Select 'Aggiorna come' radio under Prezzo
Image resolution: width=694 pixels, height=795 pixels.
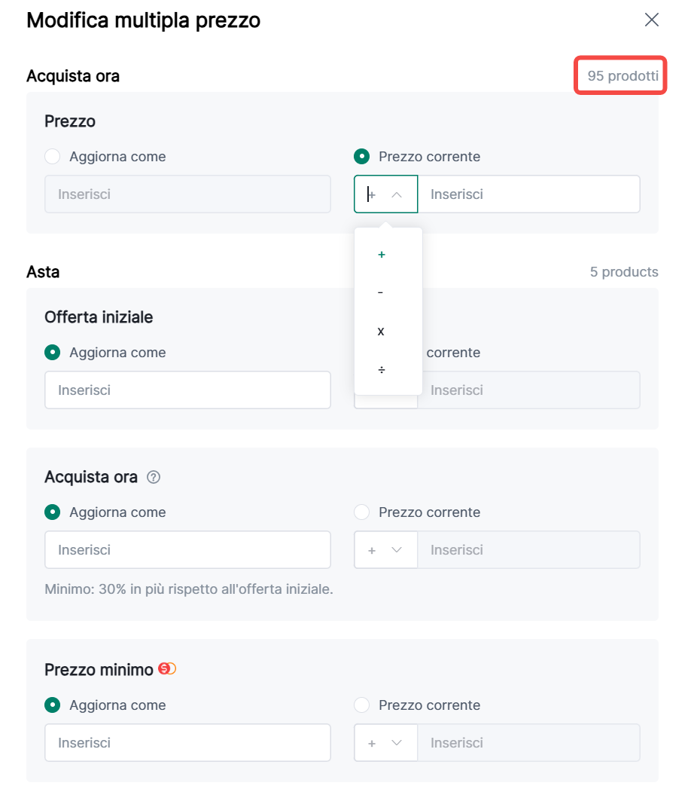53,157
